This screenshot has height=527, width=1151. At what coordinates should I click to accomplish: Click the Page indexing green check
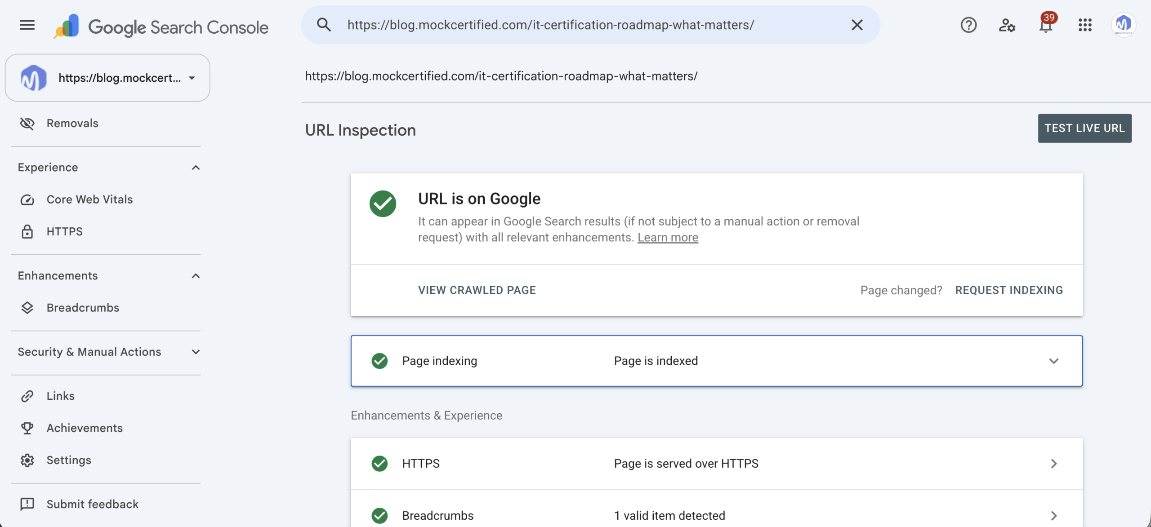click(379, 361)
